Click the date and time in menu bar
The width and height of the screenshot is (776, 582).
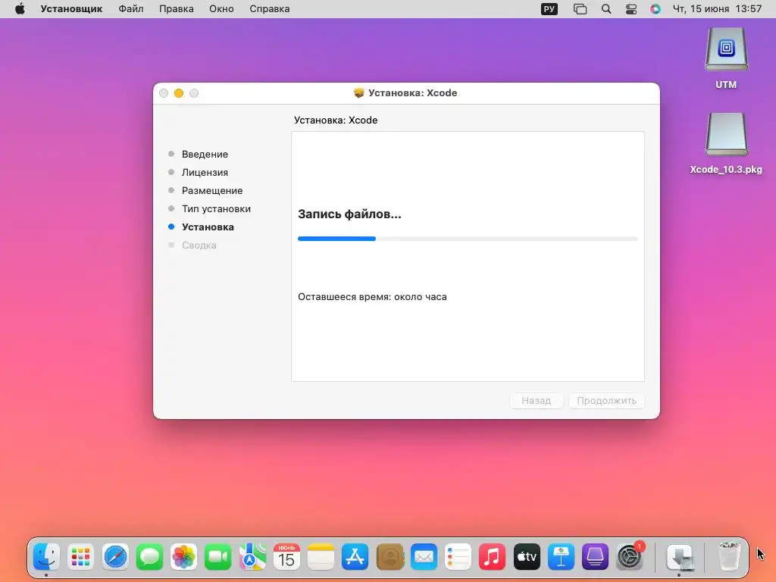pos(717,9)
